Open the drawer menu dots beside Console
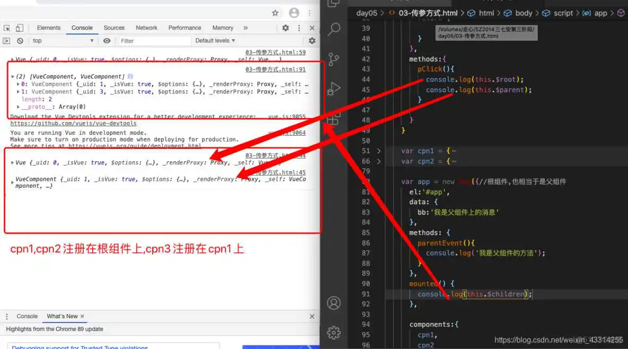628x349 pixels. click(x=7, y=316)
